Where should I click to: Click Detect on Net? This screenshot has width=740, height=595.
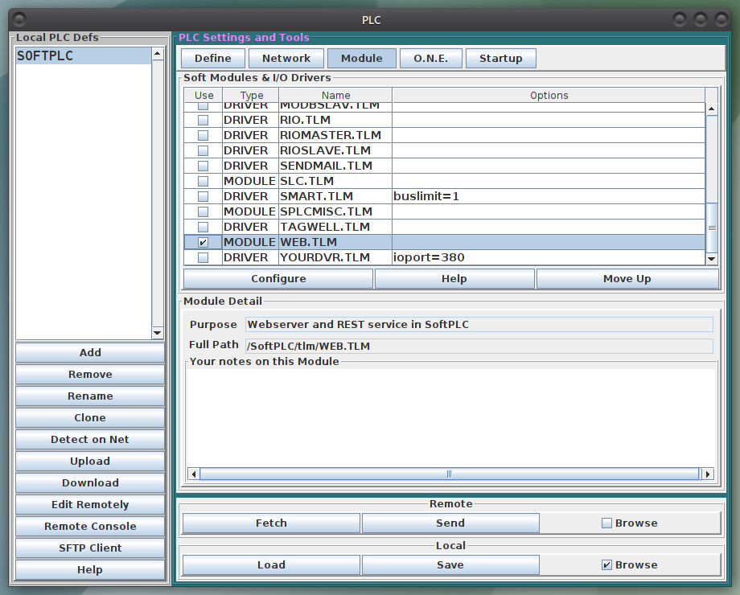click(x=90, y=439)
